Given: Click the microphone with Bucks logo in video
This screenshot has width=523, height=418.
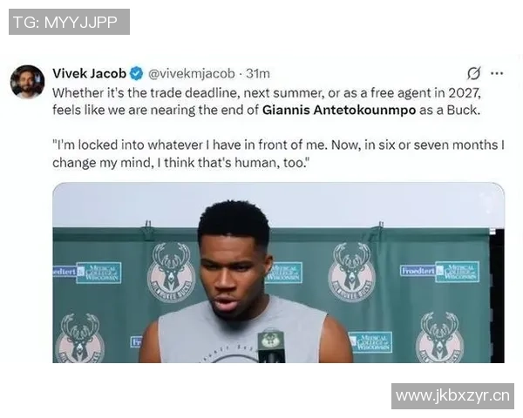Looking at the screenshot, I should (271, 346).
